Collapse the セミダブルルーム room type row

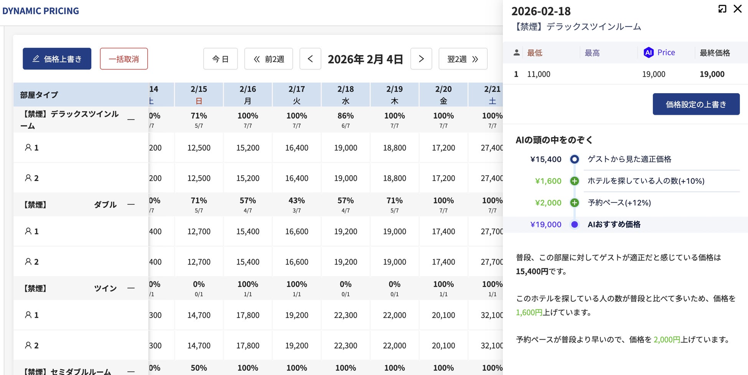click(131, 371)
